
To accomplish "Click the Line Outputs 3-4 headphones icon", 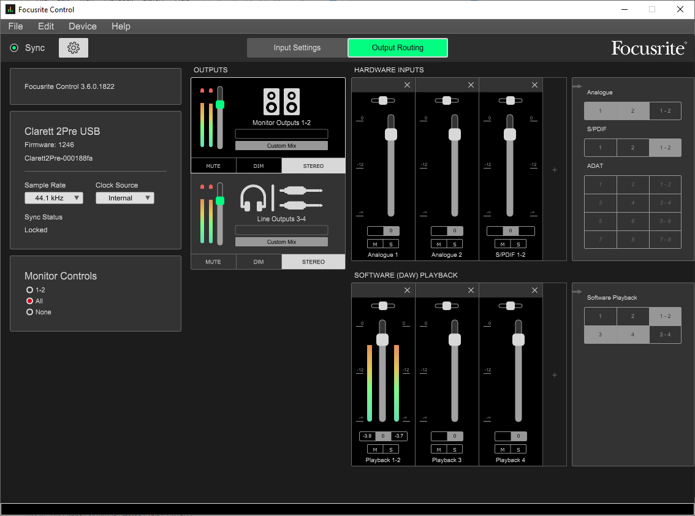I will point(253,198).
